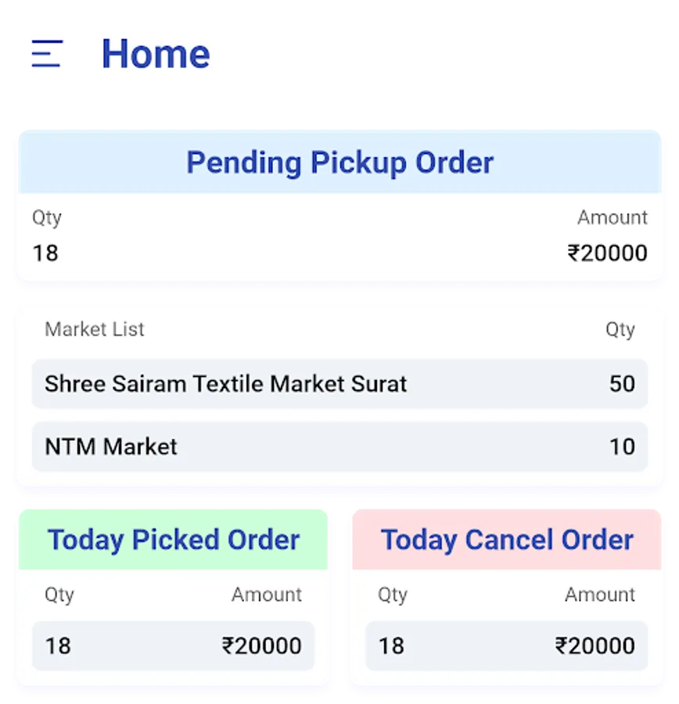Viewport: 679px width, 704px height.
Task: Click Qty column header in Market List
Action: click(x=620, y=329)
